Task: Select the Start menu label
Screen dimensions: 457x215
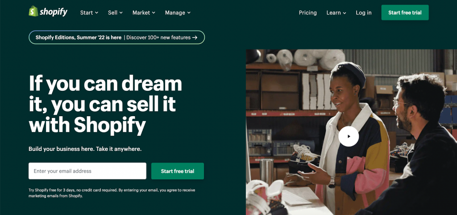Action: coord(87,13)
